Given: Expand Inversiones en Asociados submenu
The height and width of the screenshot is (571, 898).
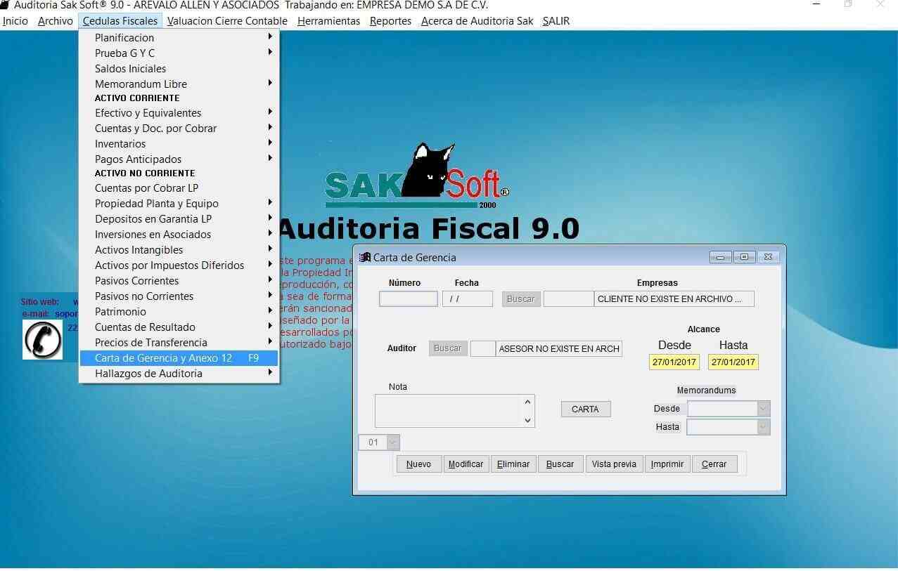Looking at the screenshot, I should [x=179, y=235].
